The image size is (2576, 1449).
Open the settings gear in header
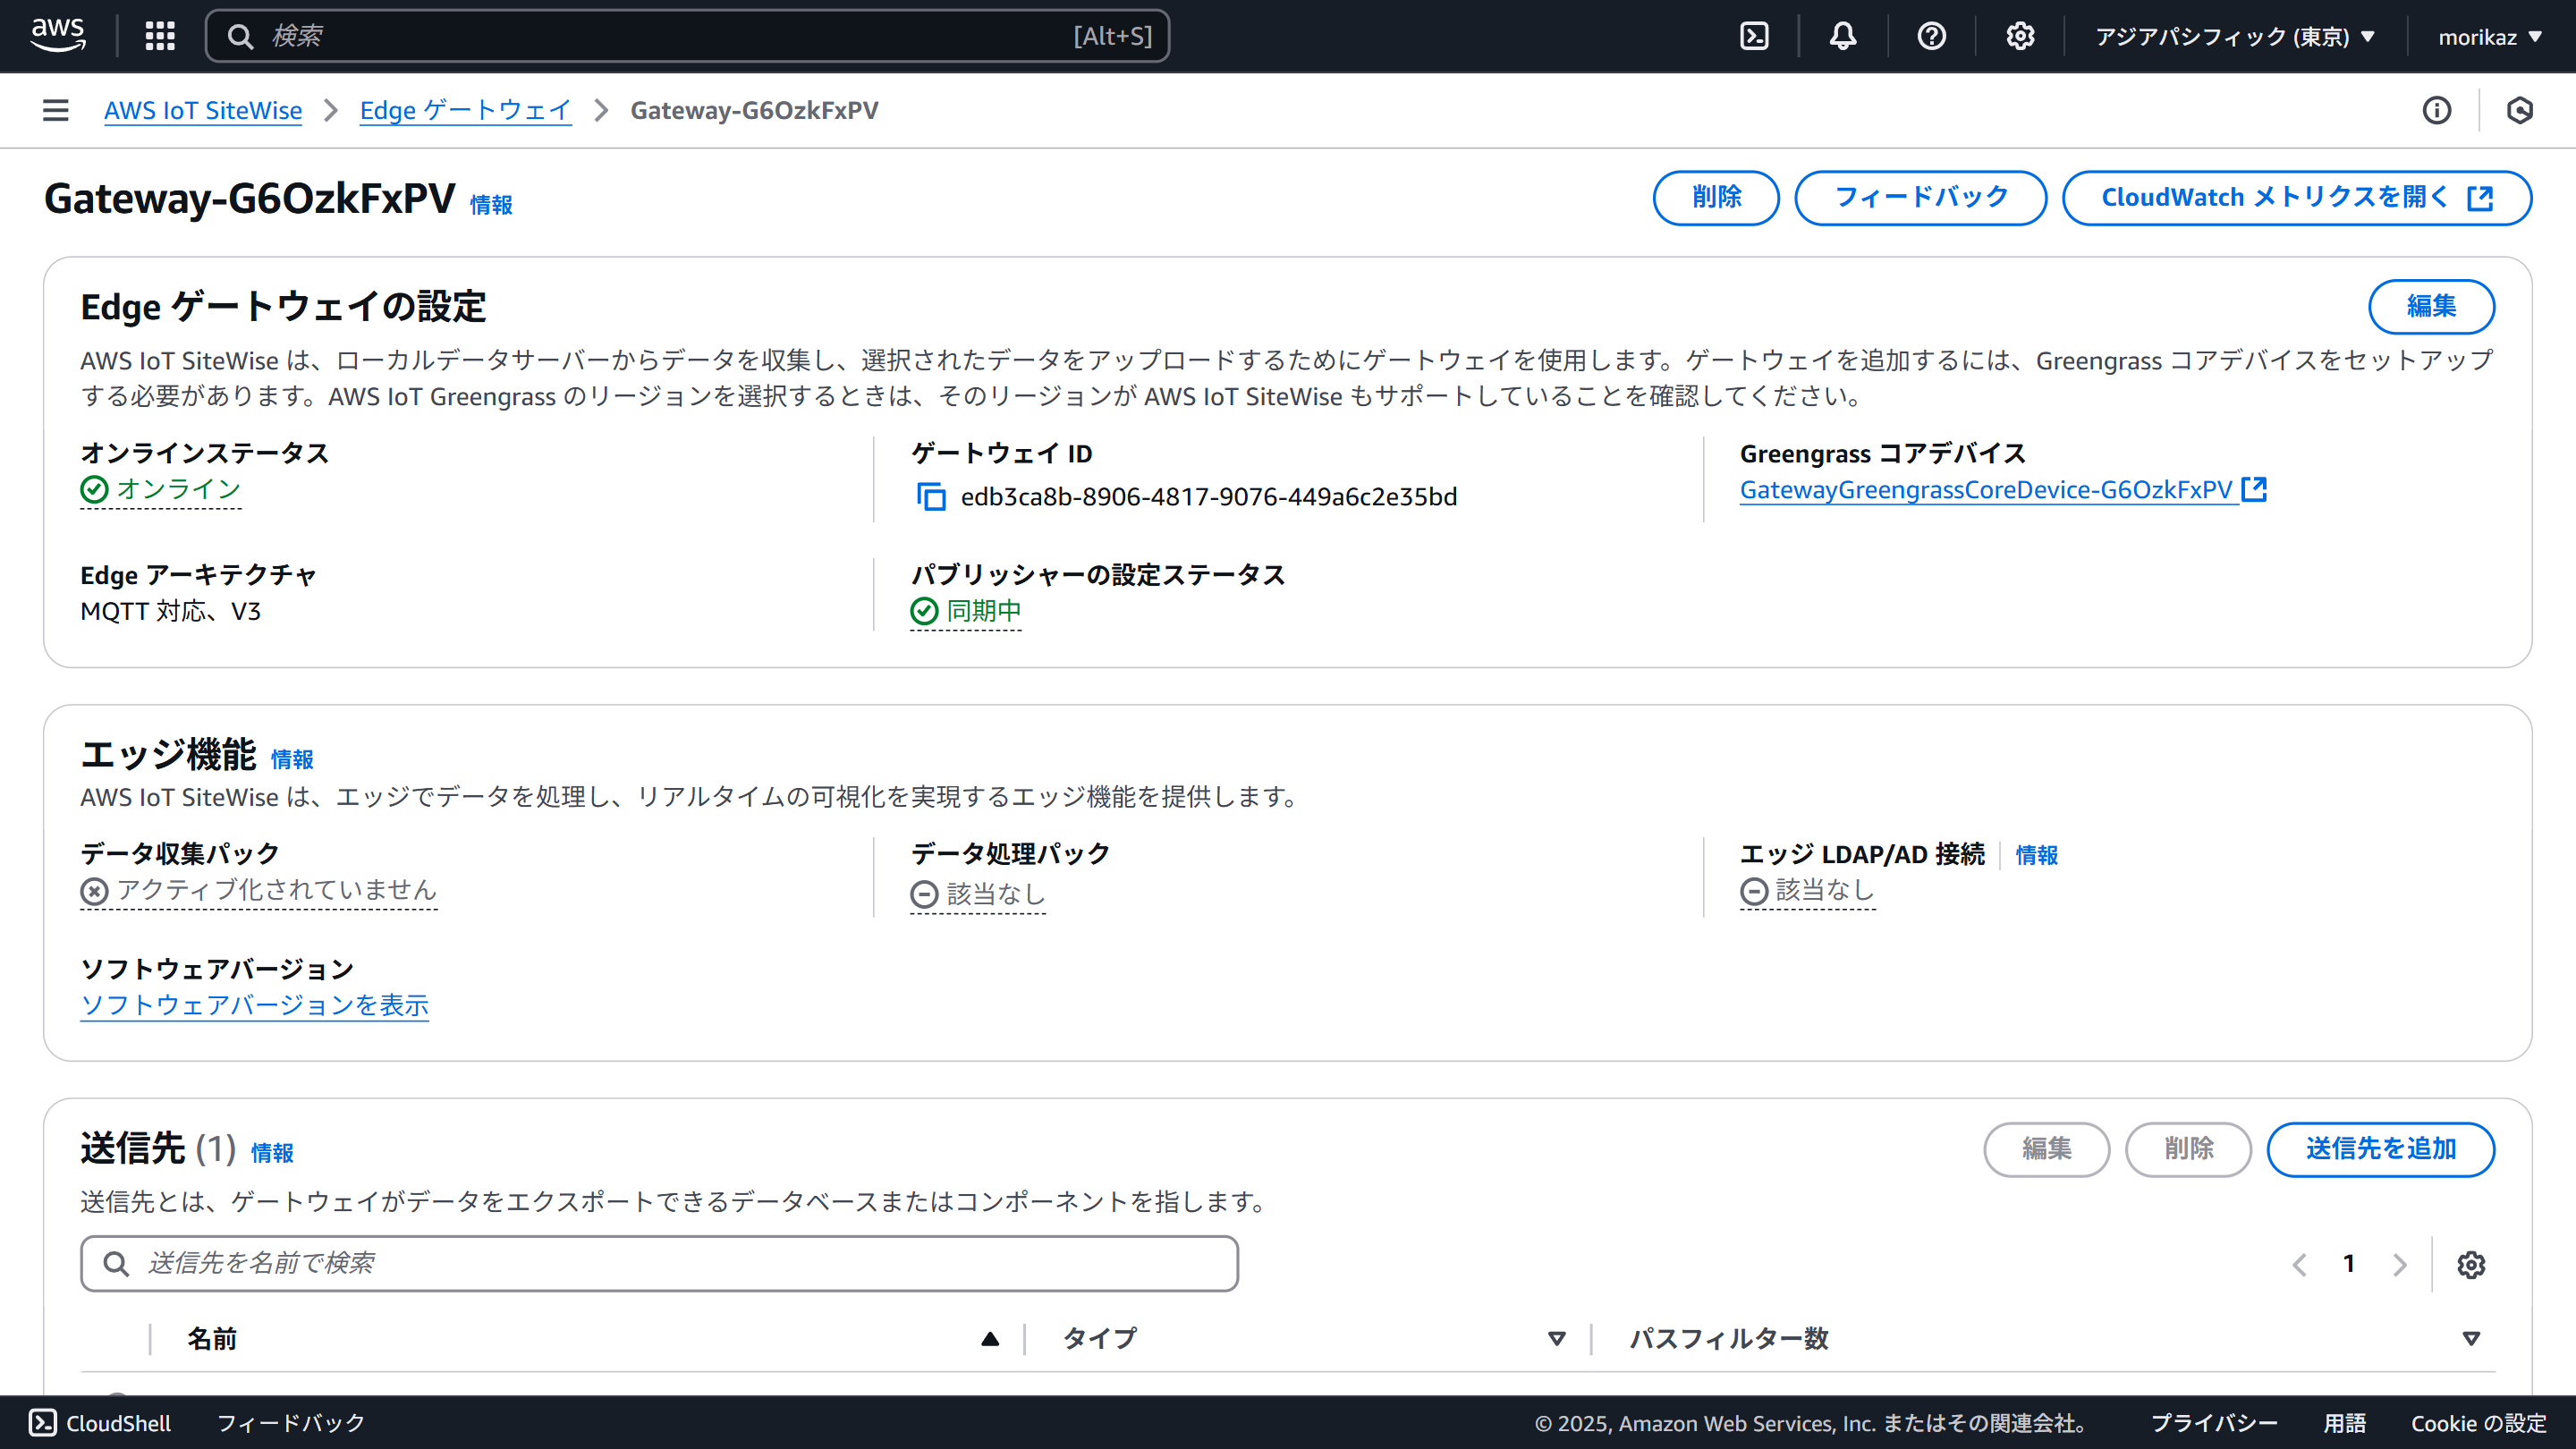[x=2020, y=36]
